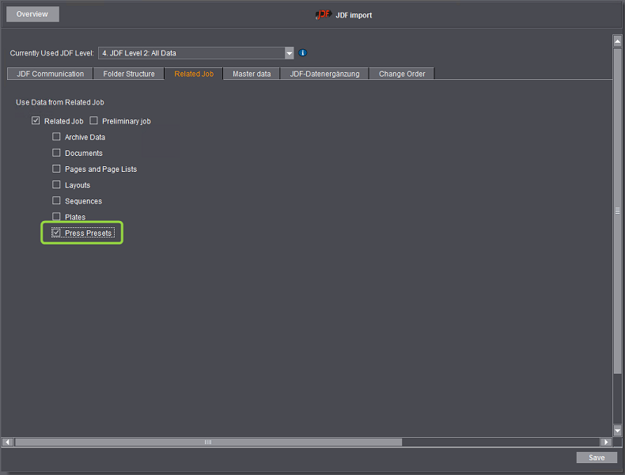This screenshot has height=475, width=625.
Task: Open the Currently Used JDF Level dropdown
Action: click(290, 53)
